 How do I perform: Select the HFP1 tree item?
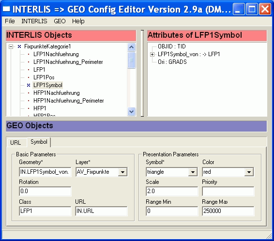(x=40, y=108)
